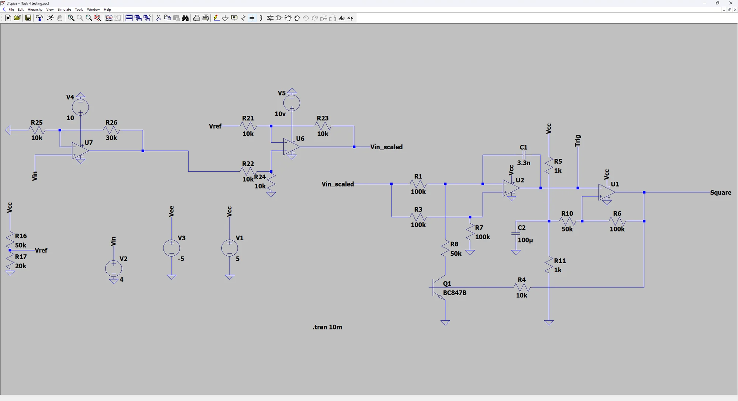The height and width of the screenshot is (401, 738).
Task: Place a diode from toolbar
Action: (270, 18)
